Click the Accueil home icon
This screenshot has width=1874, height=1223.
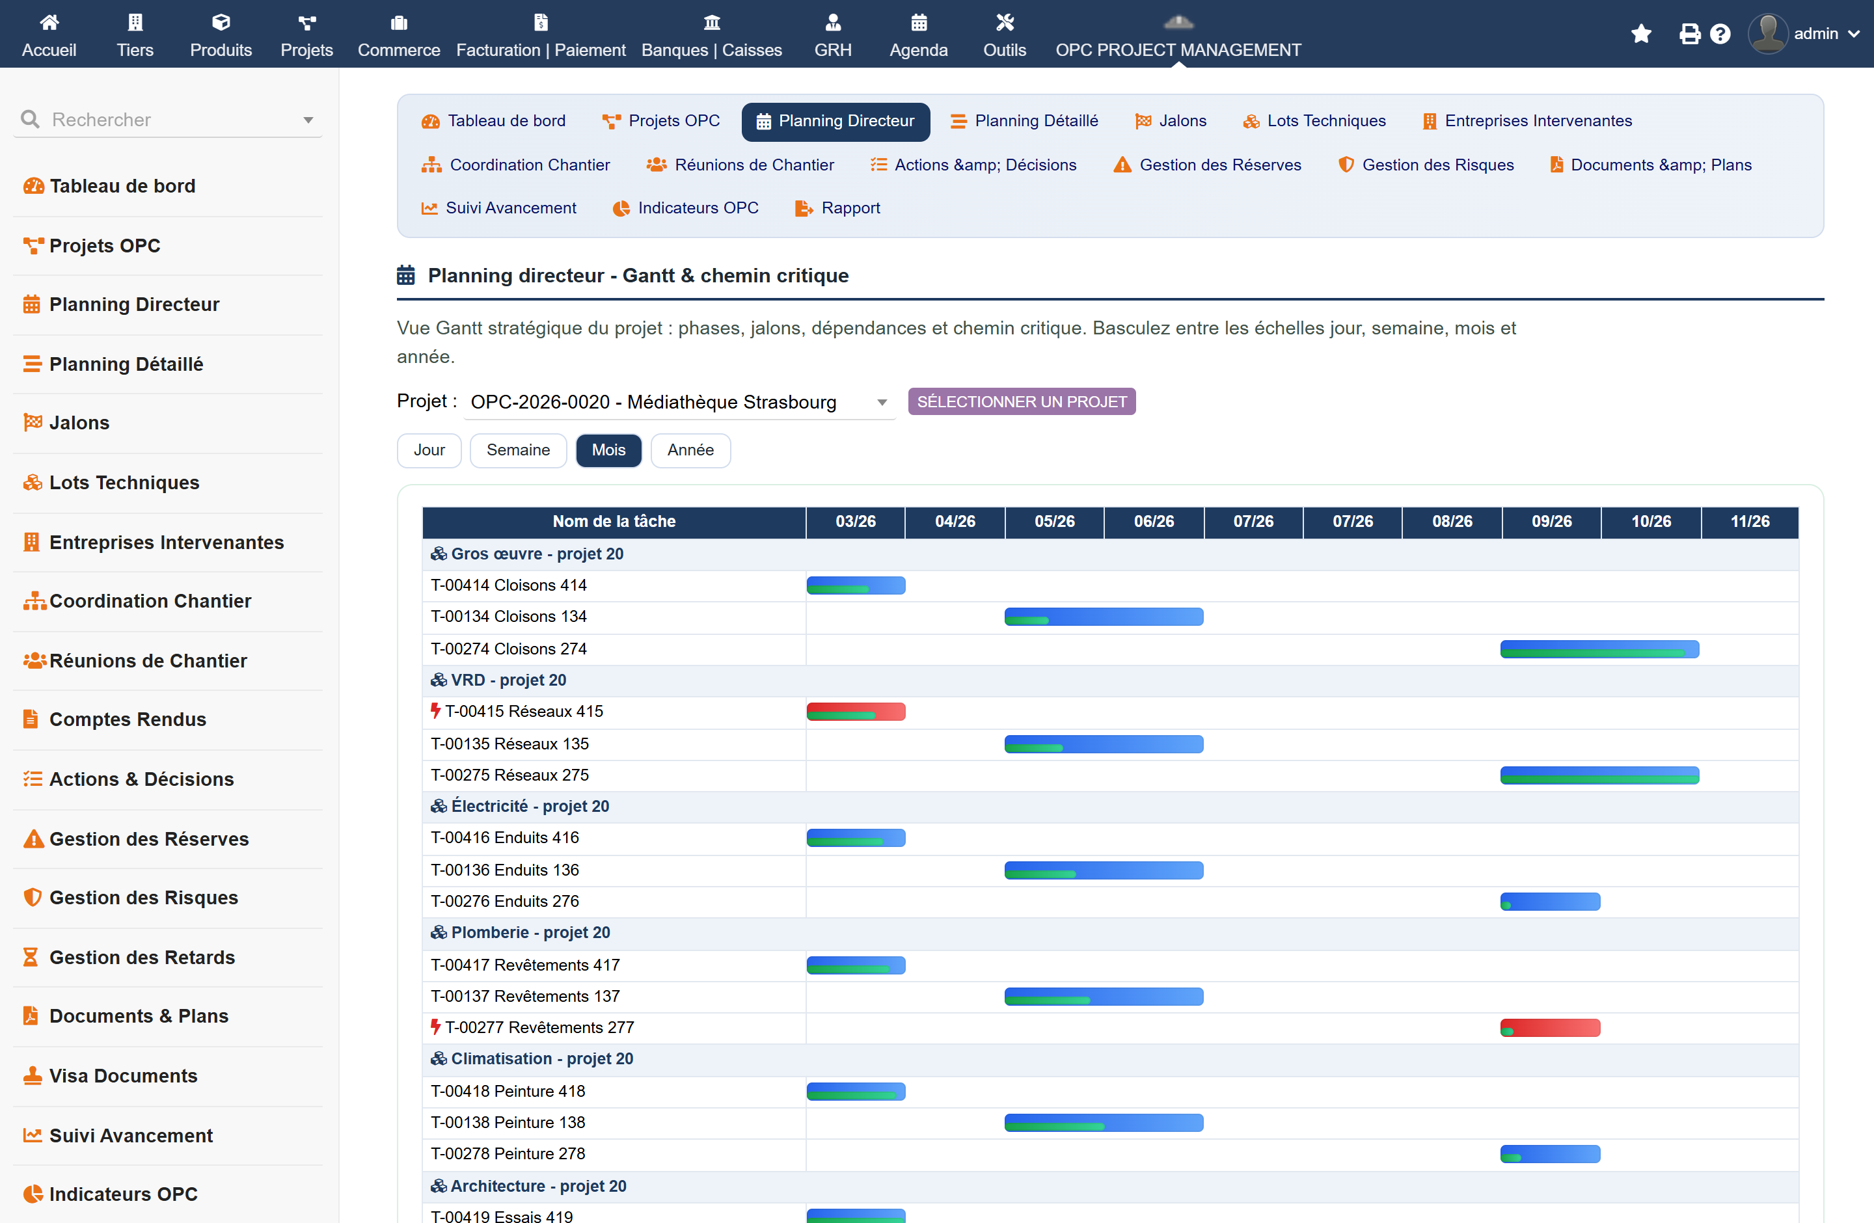pos(49,22)
